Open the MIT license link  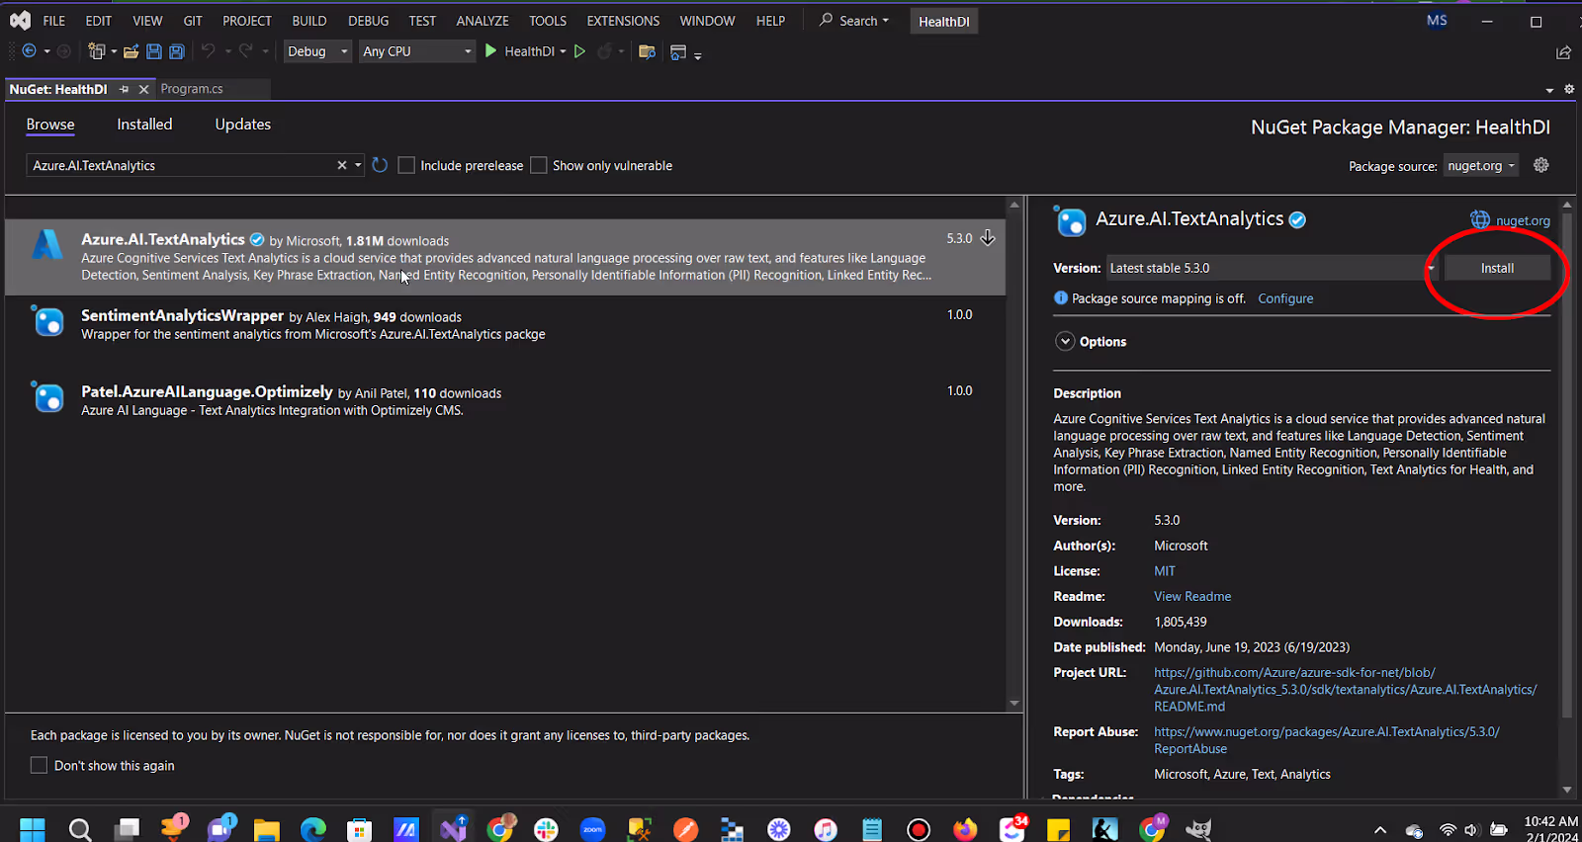[x=1165, y=571]
